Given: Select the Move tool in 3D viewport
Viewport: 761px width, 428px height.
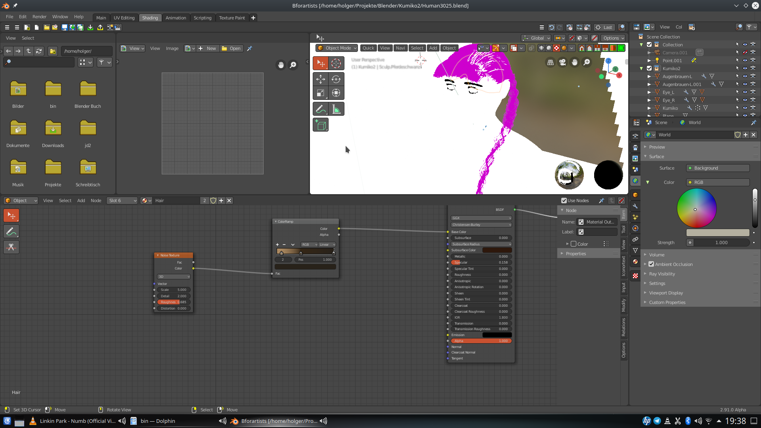Looking at the screenshot, I should [x=320, y=79].
